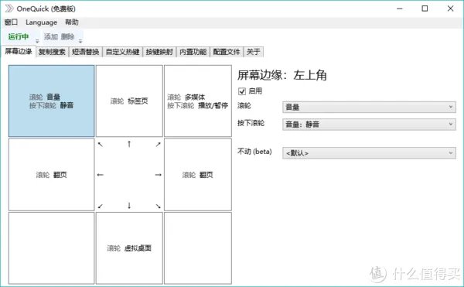Select top-right corner cell 多媒体 播放/暂停
The height and width of the screenshot is (287, 464).
pos(198,101)
